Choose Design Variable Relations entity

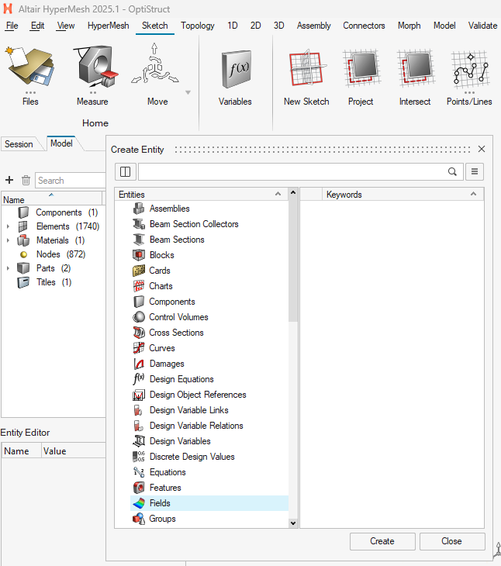pos(196,426)
